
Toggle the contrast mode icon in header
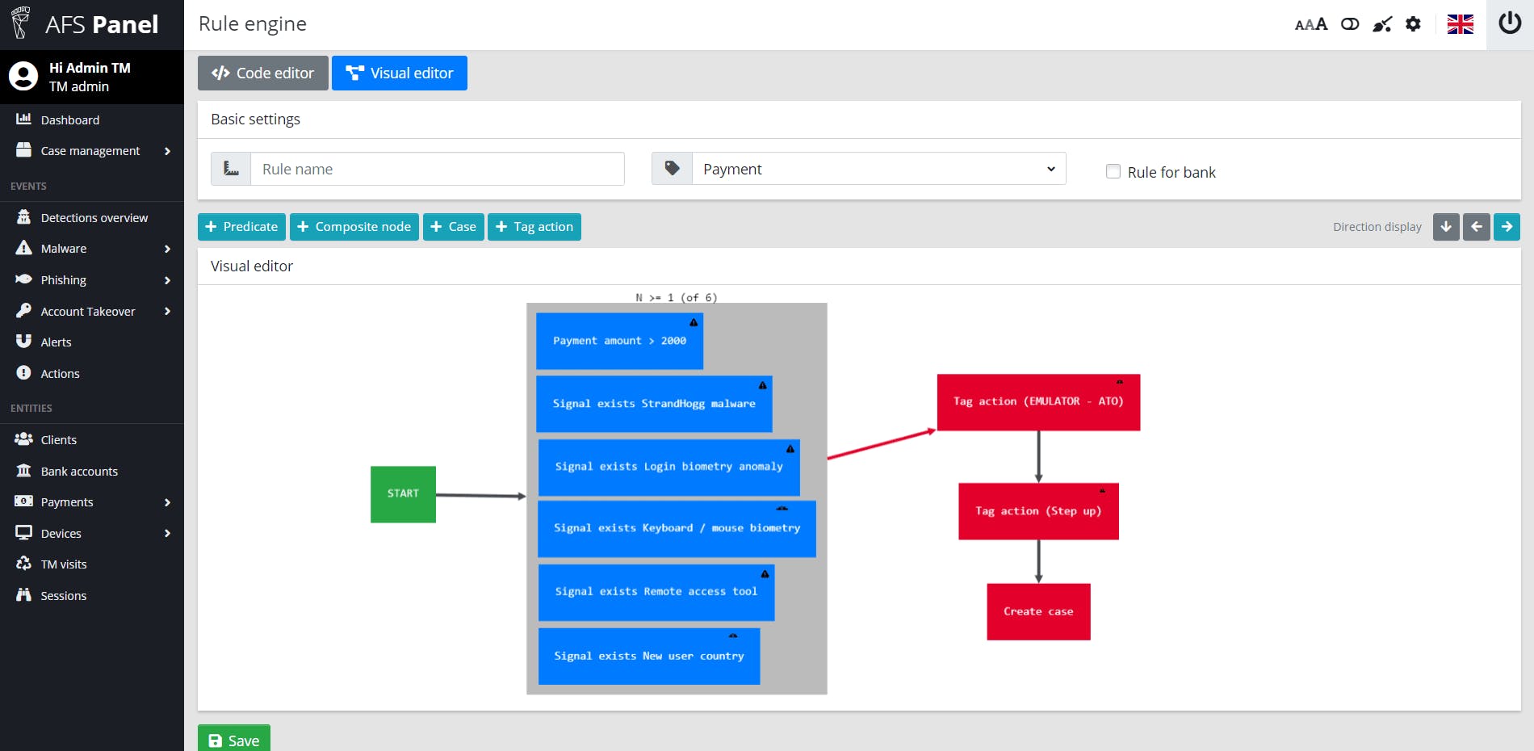point(1350,24)
